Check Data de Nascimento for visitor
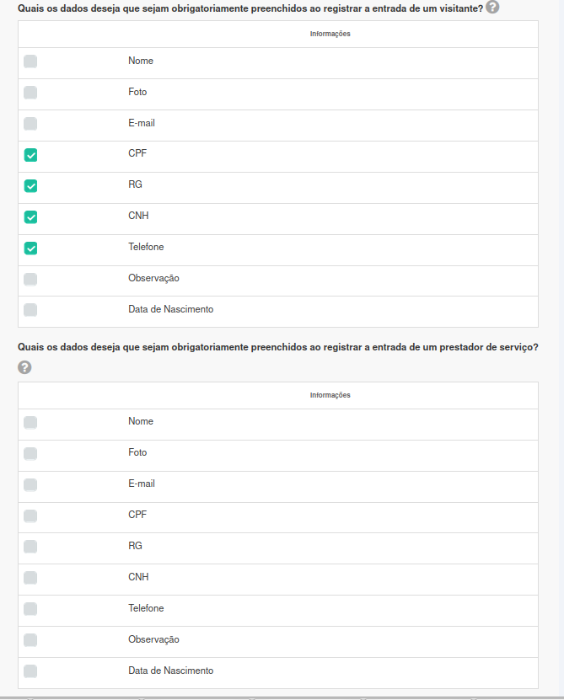 tap(30, 310)
